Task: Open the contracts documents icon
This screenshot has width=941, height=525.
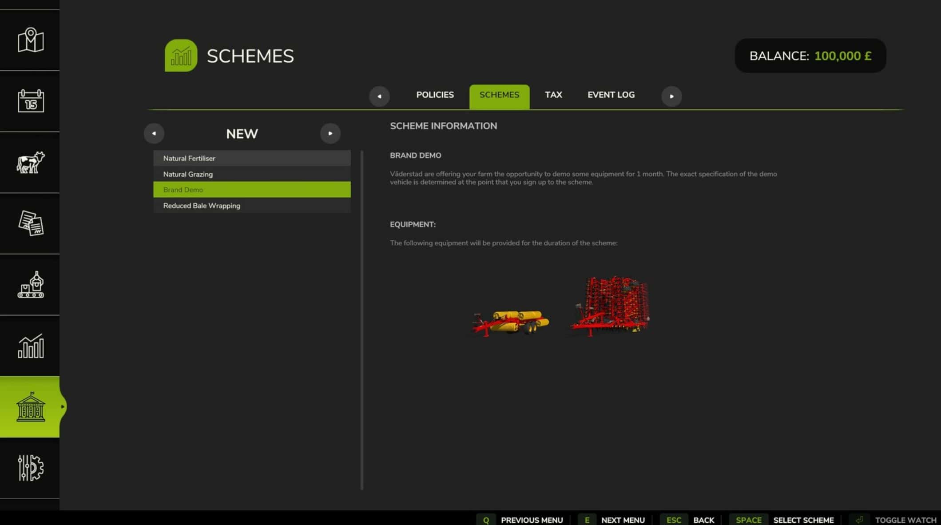Action: [x=30, y=223]
